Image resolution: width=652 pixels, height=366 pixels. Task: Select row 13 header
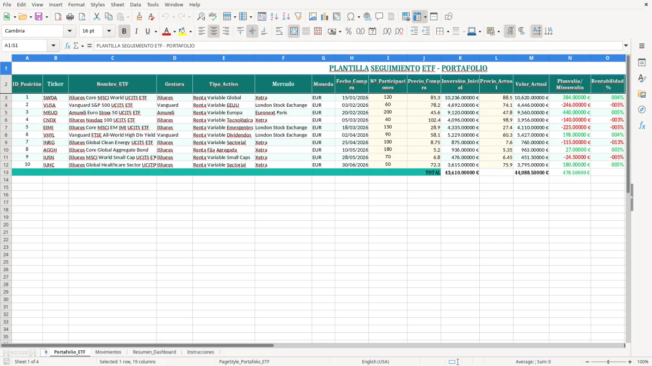tap(6, 172)
